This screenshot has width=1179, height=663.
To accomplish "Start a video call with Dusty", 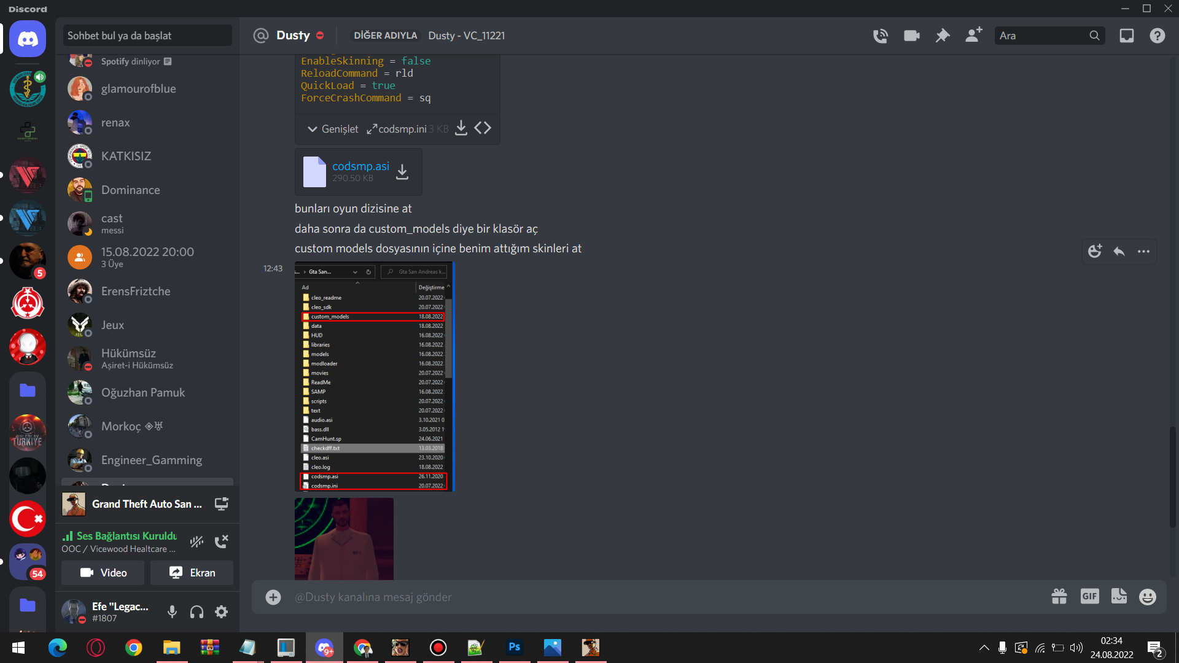I will pyautogui.click(x=911, y=36).
